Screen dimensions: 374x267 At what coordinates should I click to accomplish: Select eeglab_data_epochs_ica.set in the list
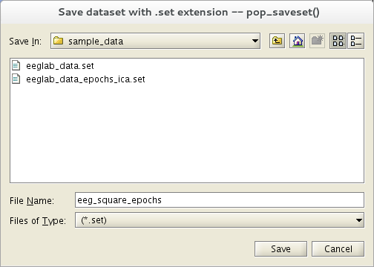point(85,79)
